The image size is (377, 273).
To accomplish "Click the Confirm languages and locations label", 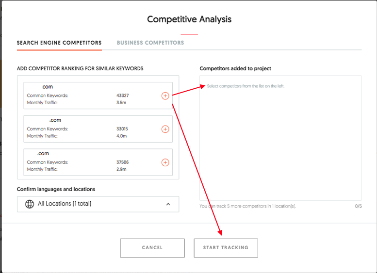I will click(56, 189).
